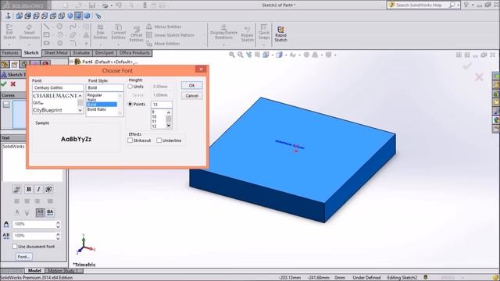The image size is (500, 281).
Task: Select Bold Italic font style
Action: (x=97, y=109)
